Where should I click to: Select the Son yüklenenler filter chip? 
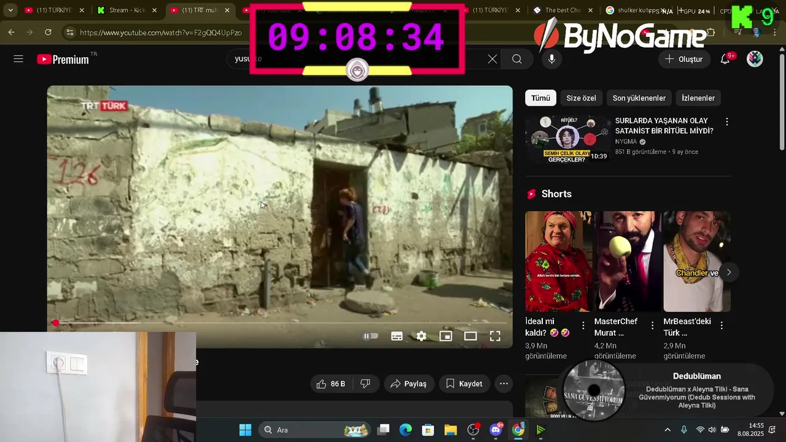[x=639, y=98]
